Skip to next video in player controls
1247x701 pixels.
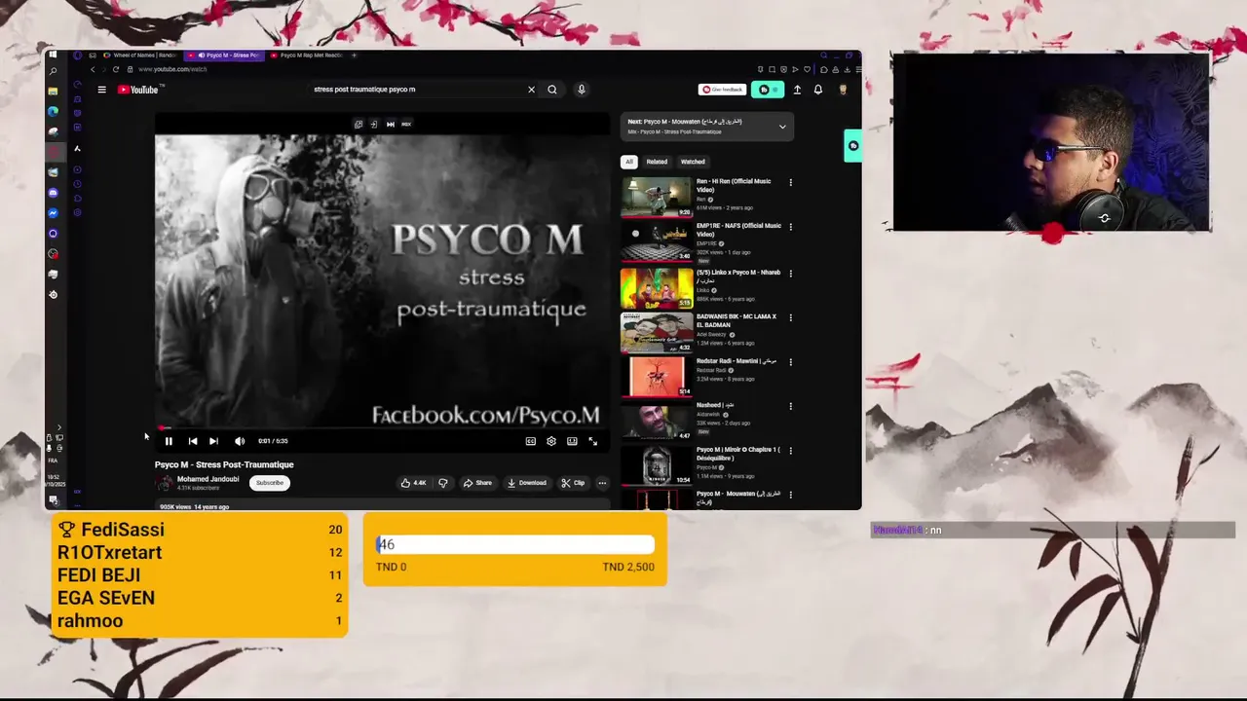click(213, 441)
